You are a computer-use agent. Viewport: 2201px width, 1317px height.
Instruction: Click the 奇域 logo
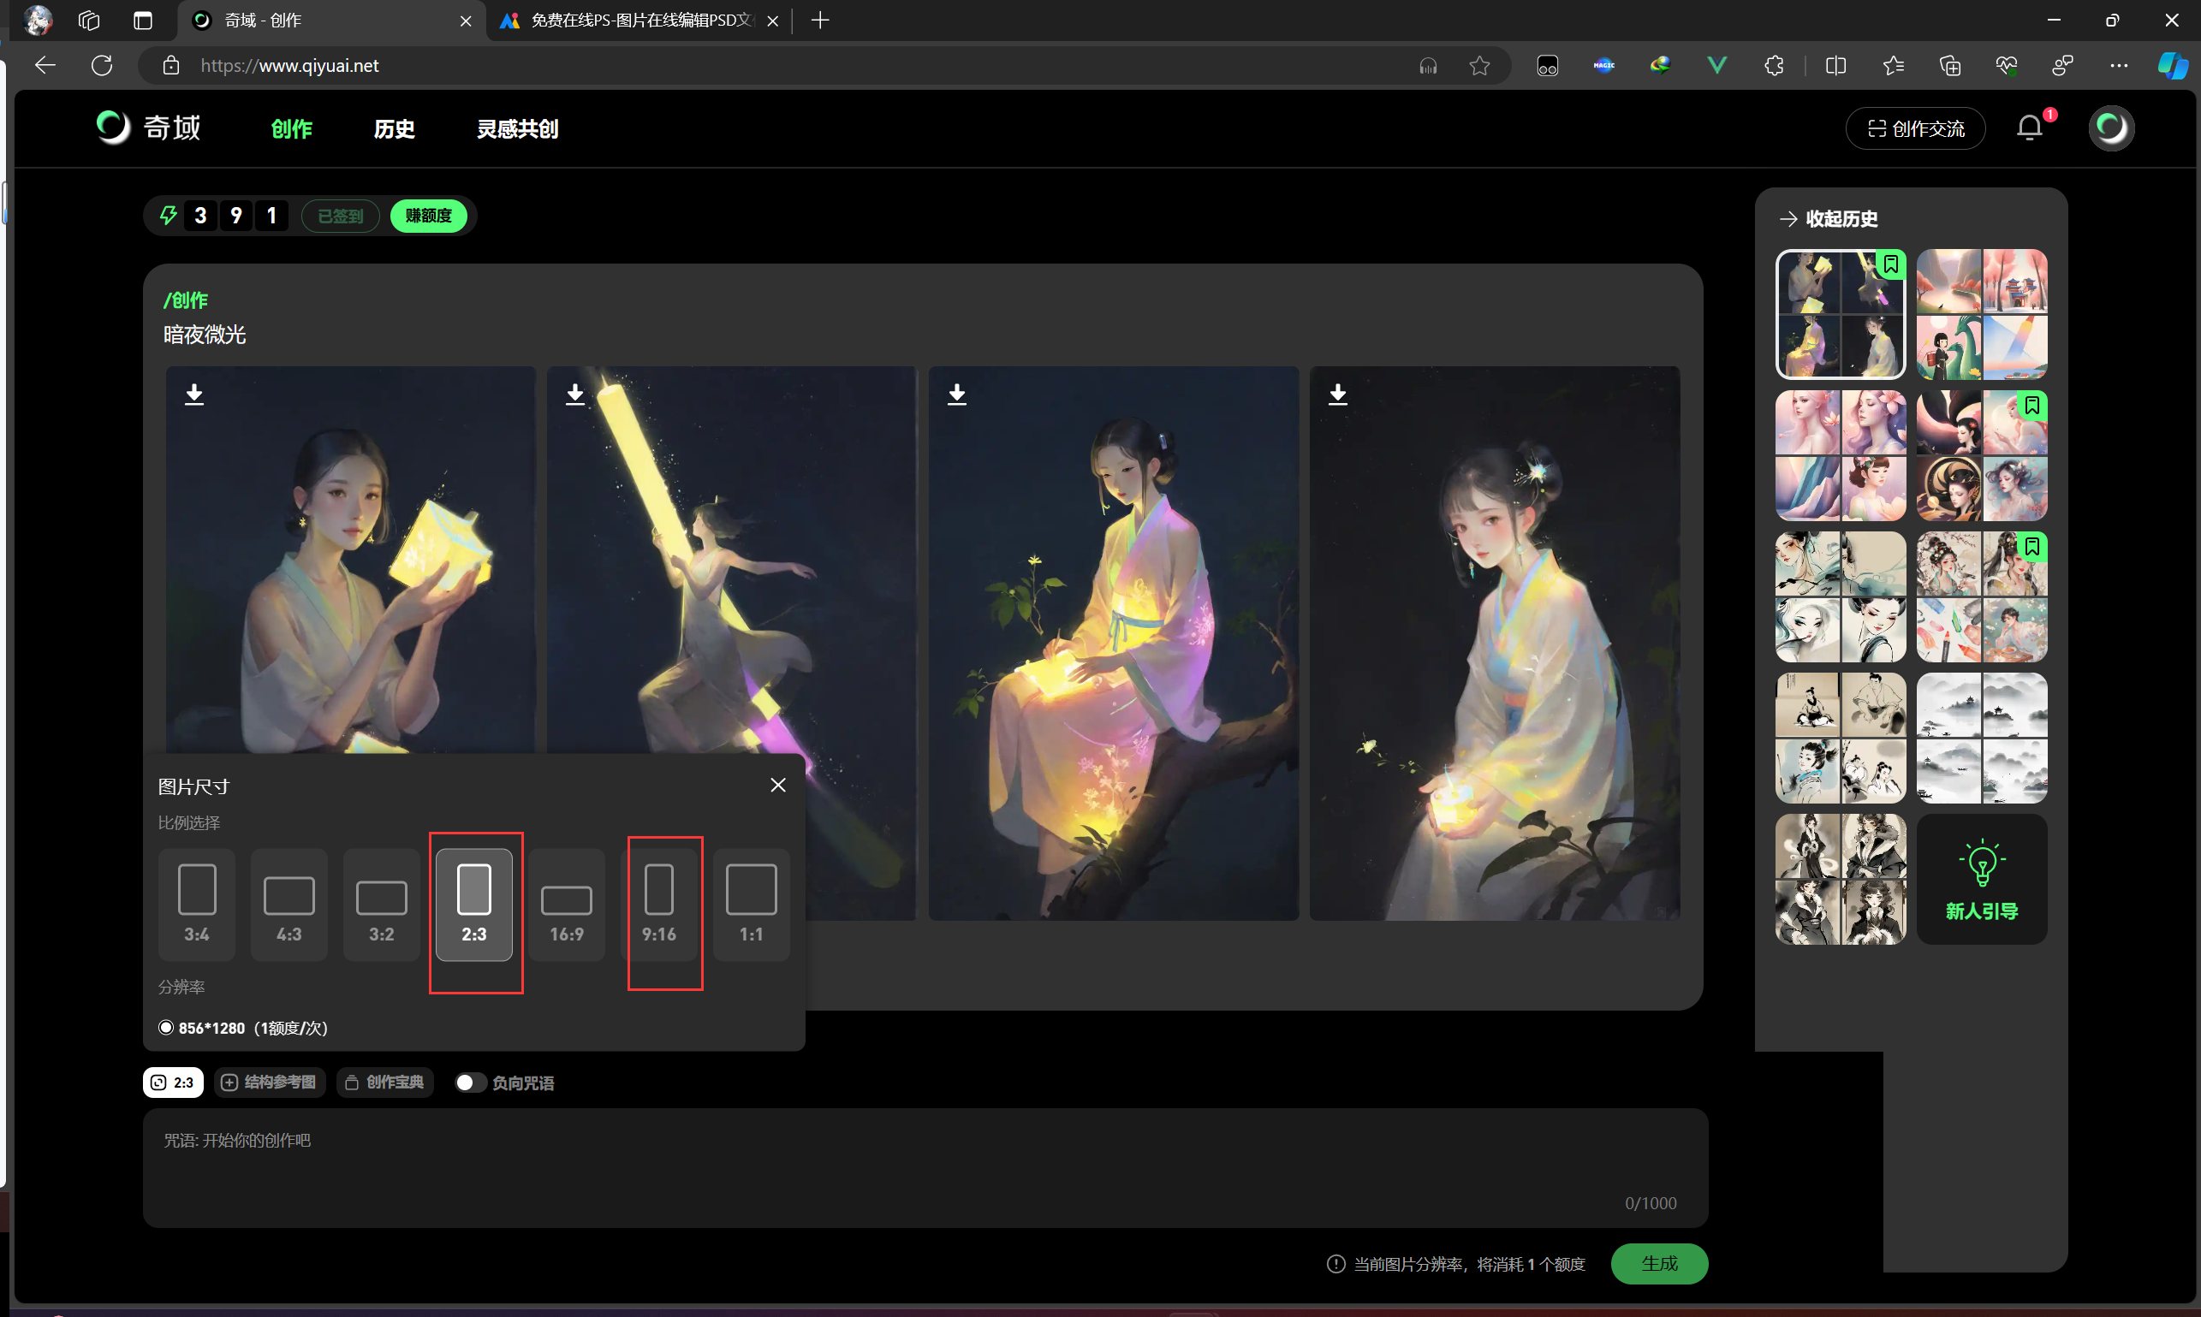pos(149,128)
